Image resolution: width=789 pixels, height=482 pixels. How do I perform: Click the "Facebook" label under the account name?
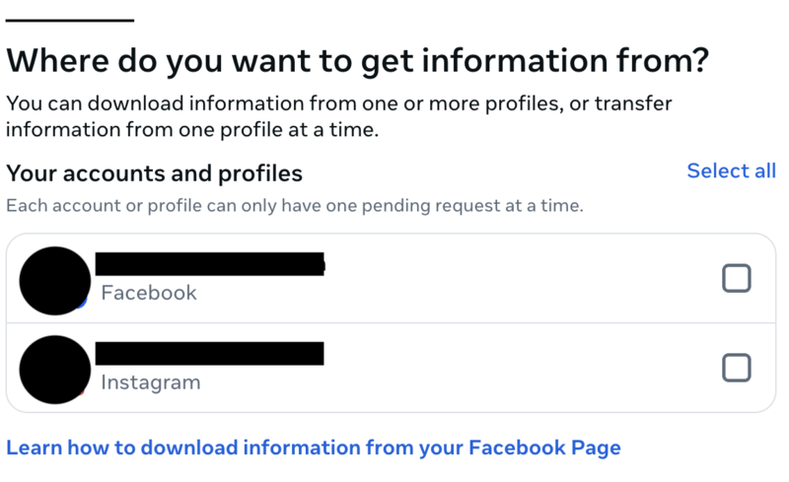(x=149, y=293)
